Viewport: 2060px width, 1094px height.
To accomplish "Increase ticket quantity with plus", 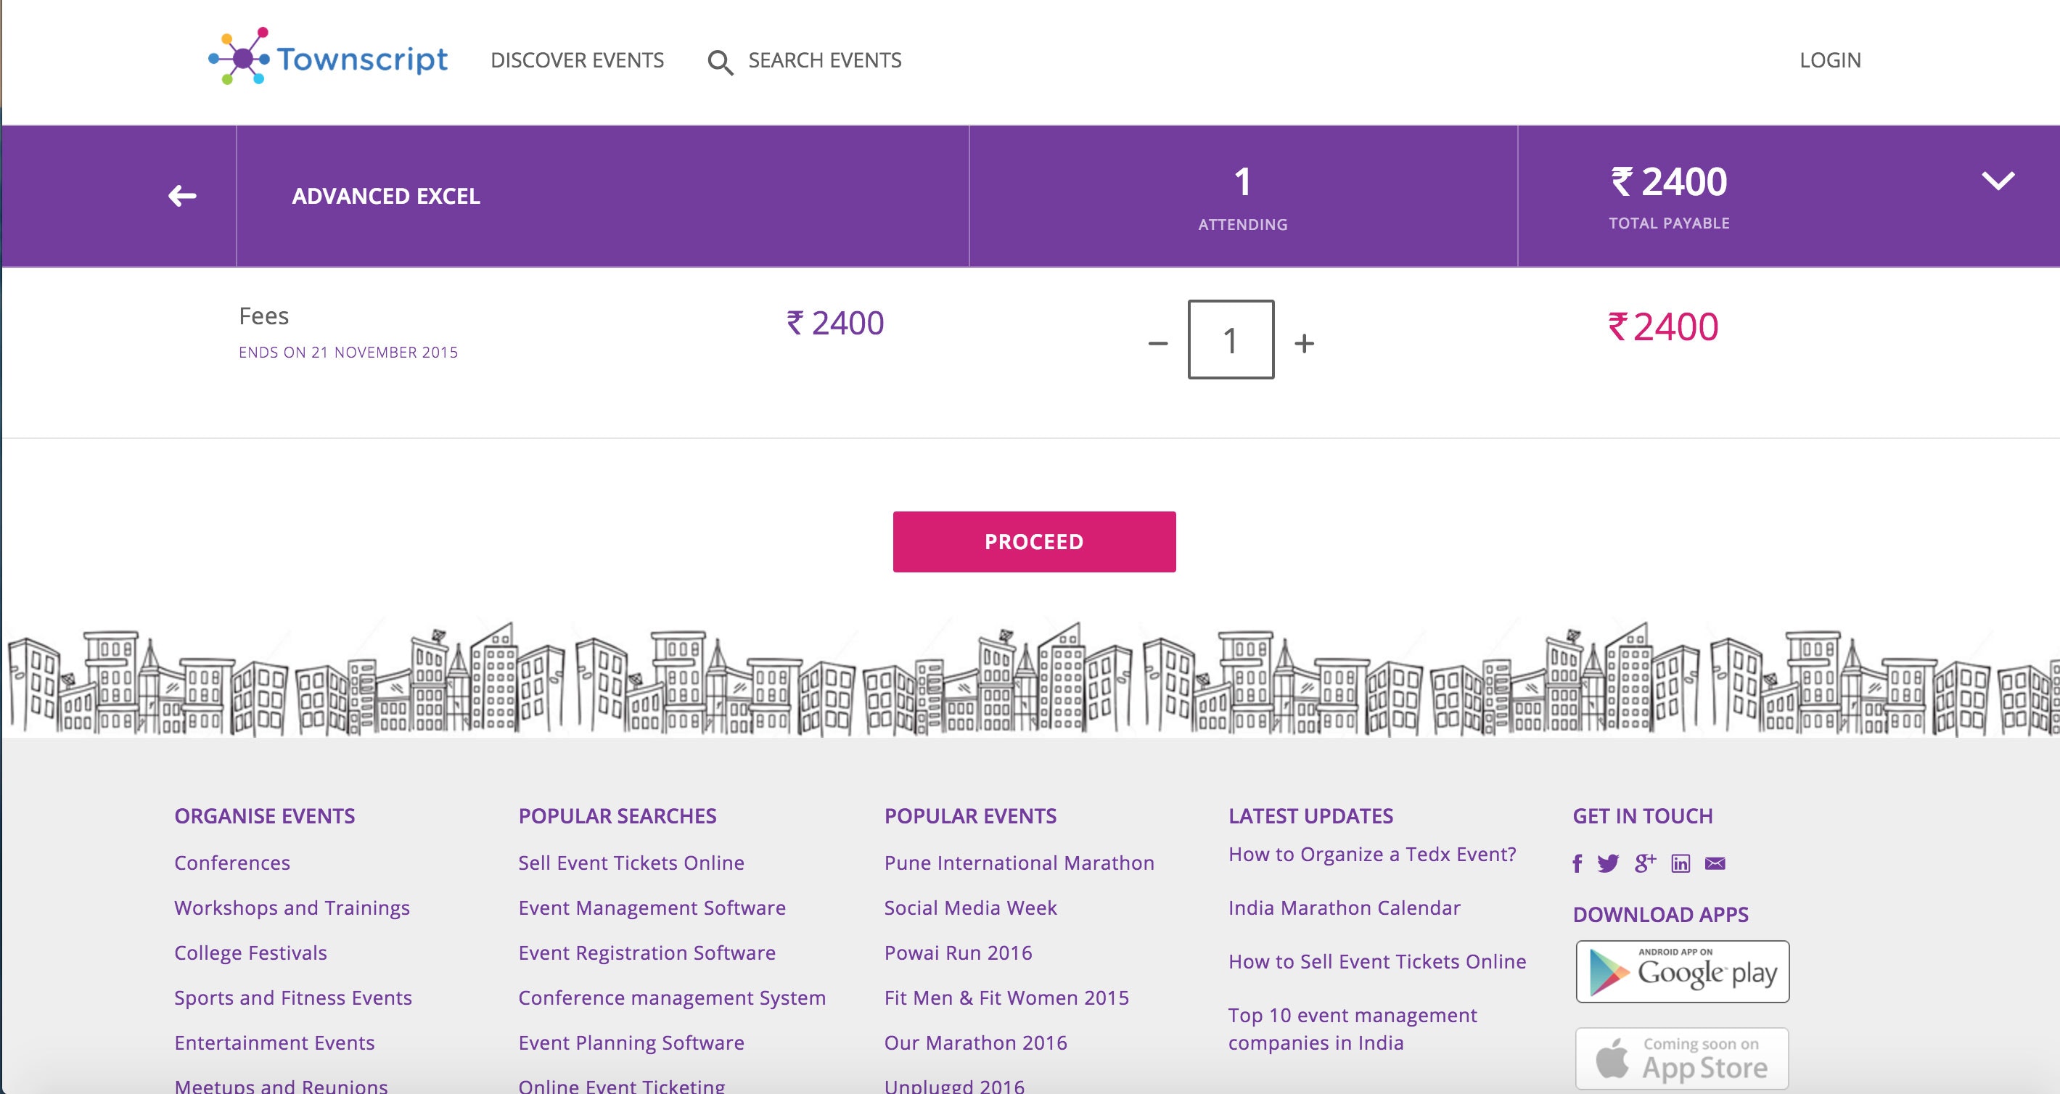I will click(x=1305, y=343).
